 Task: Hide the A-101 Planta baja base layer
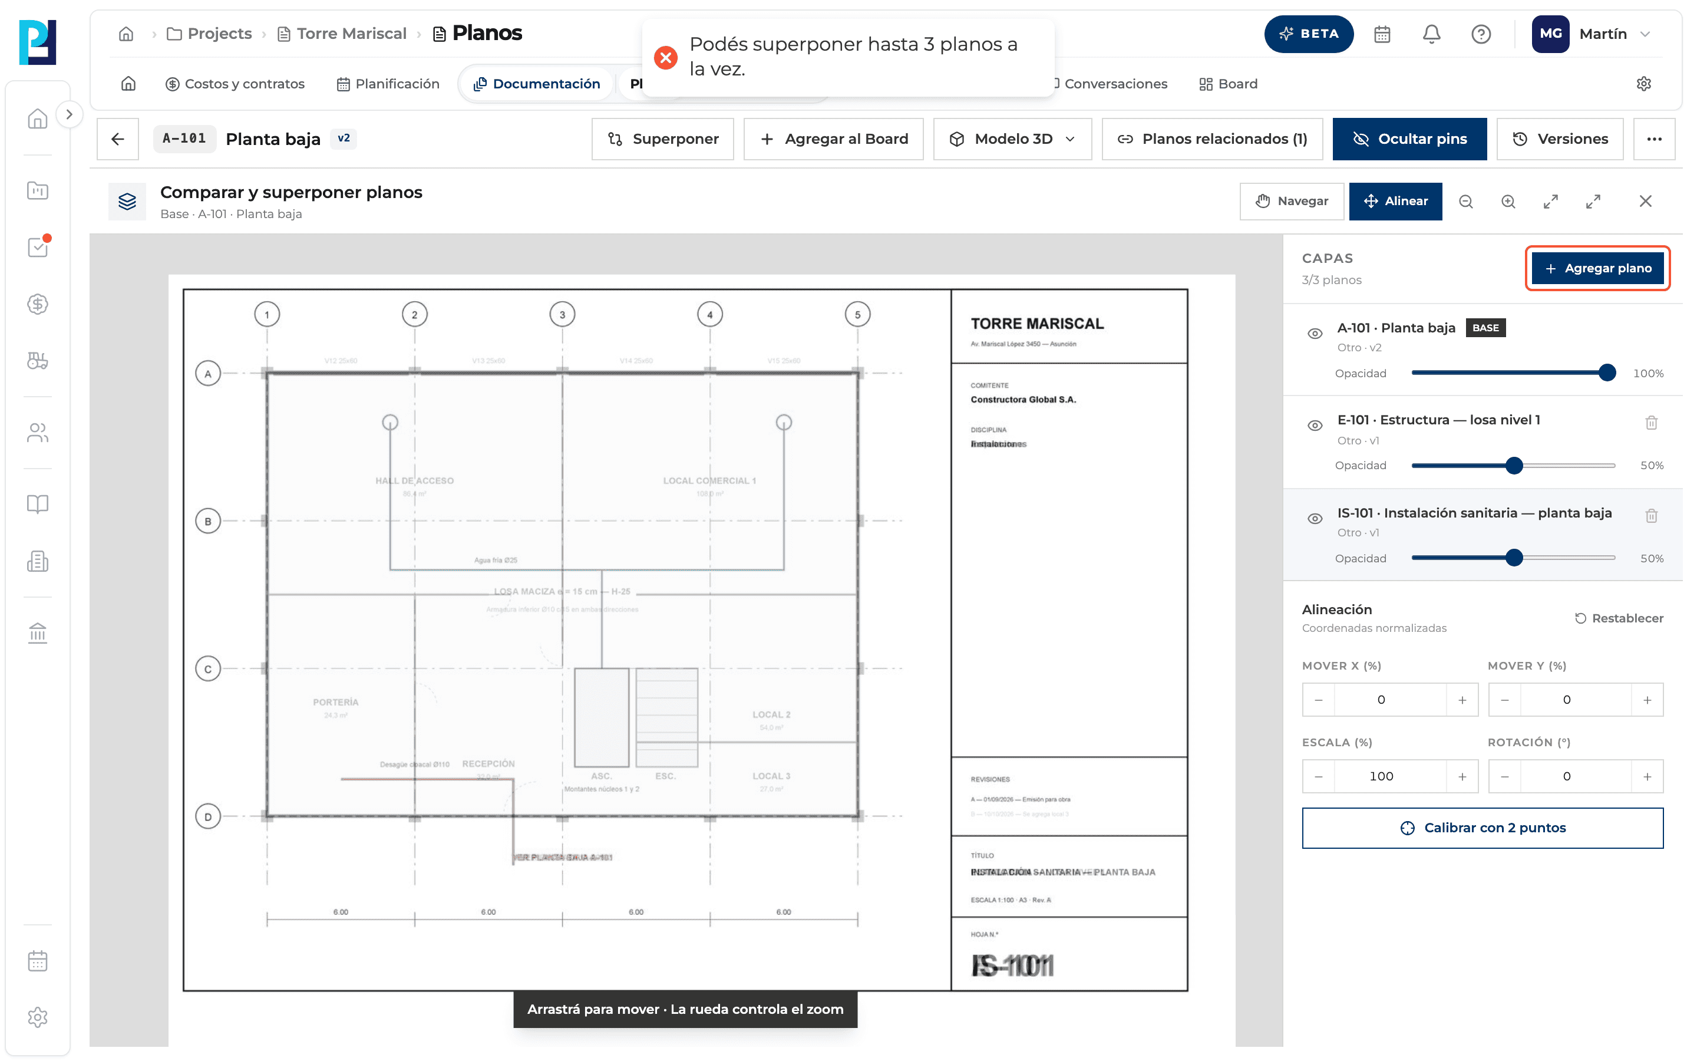(1315, 333)
